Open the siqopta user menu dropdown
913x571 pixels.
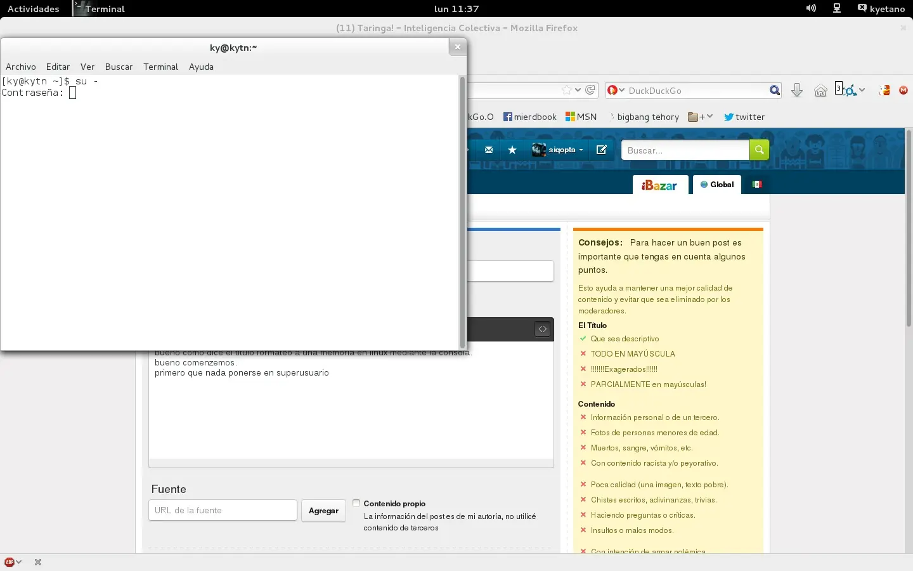558,150
